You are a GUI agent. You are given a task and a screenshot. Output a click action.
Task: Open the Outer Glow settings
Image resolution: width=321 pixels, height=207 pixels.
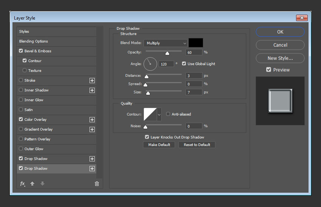[x=34, y=149]
